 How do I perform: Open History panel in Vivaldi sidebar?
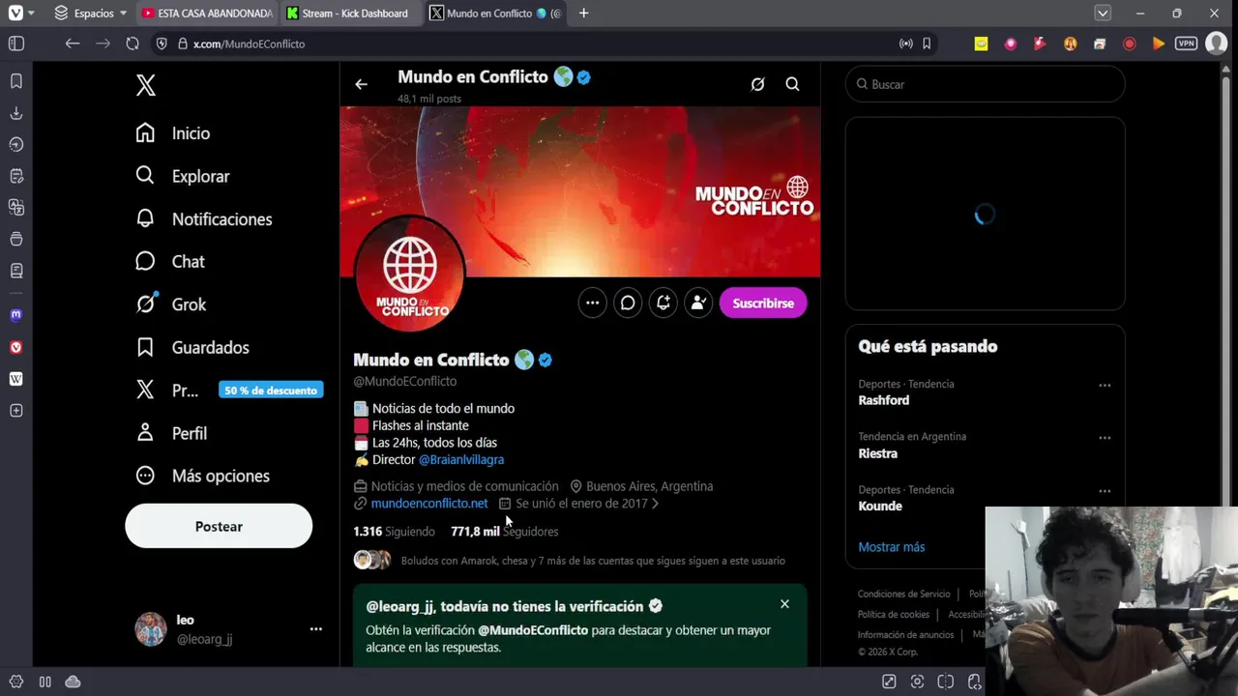[x=16, y=144]
